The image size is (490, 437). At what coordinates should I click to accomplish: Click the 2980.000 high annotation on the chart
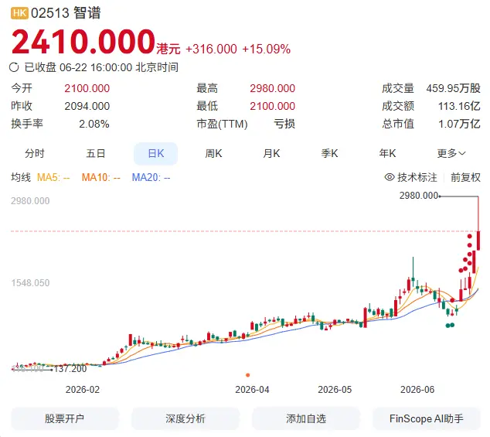(x=419, y=196)
